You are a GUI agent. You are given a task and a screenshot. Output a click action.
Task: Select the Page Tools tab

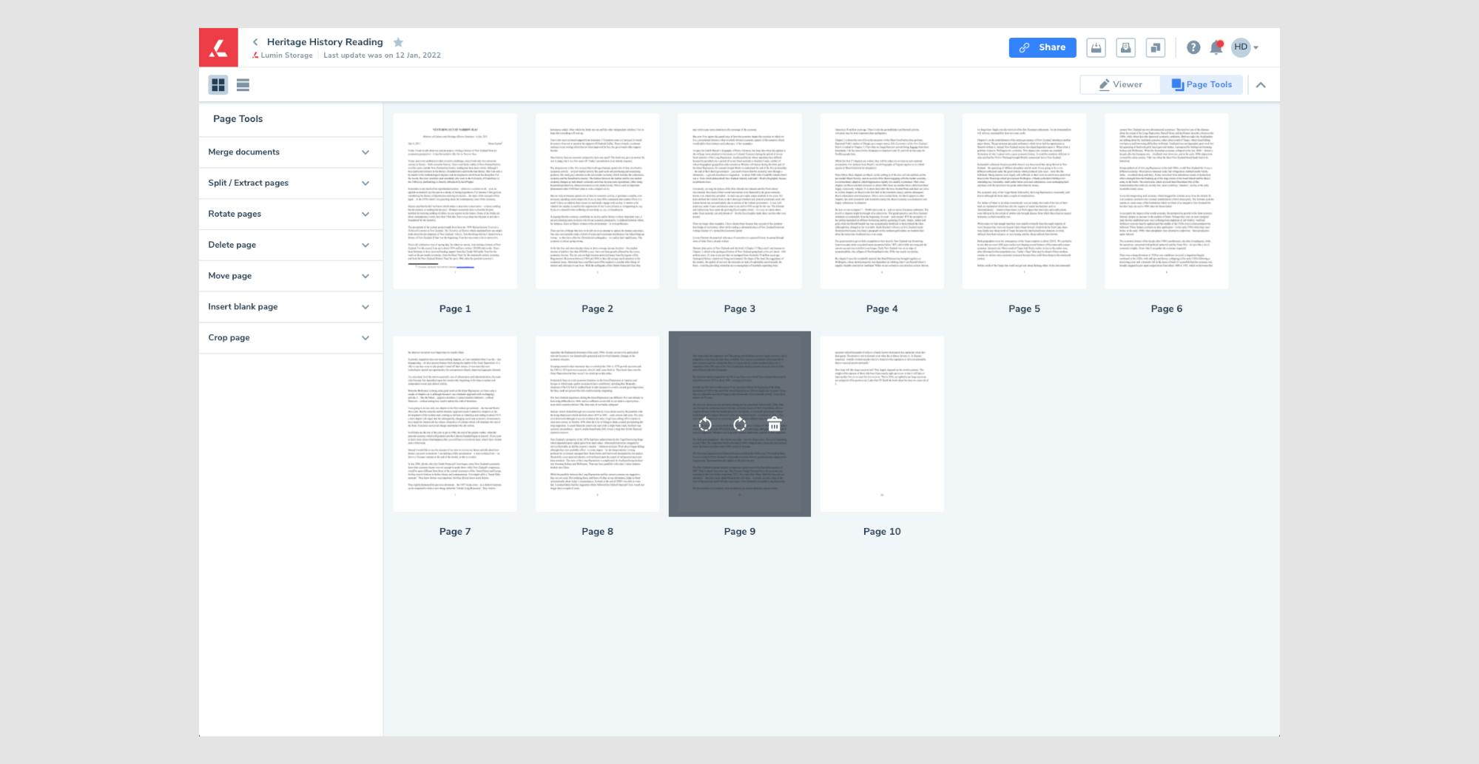point(1202,84)
